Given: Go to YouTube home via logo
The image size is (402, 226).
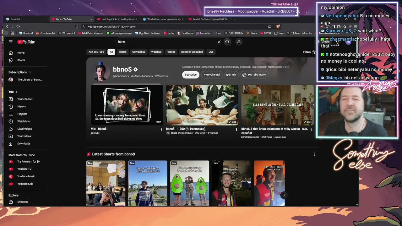Looking at the screenshot, I should coord(26,42).
